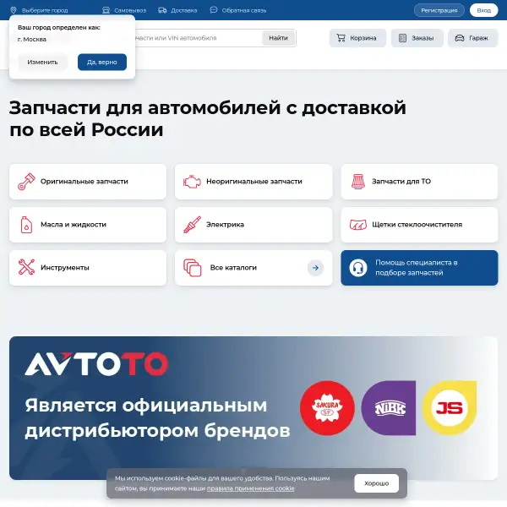Screen dimensions: 507x507
Task: Click the headset support icon
Action: (358, 268)
